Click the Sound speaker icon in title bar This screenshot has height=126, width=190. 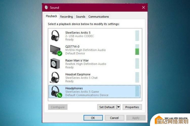46,7
